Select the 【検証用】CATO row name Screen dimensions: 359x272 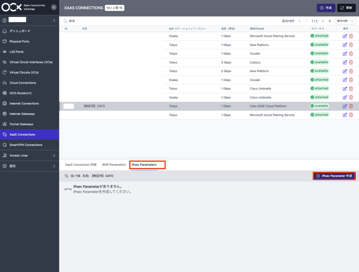point(94,106)
